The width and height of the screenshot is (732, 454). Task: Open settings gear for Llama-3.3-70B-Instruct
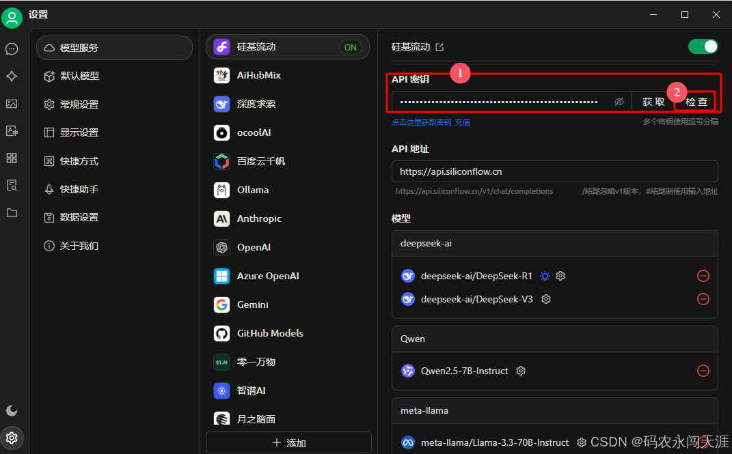click(x=581, y=442)
